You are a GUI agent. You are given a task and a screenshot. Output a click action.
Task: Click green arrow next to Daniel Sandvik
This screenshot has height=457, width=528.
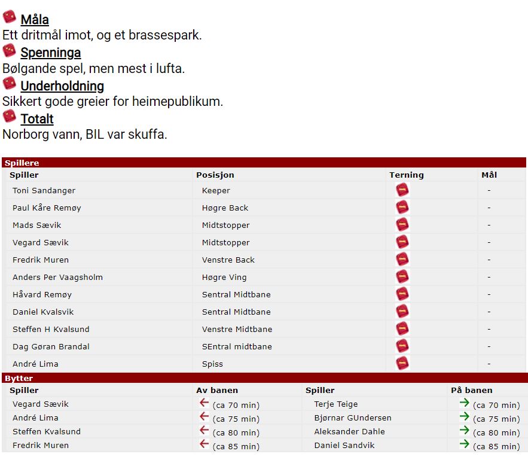[465, 444]
